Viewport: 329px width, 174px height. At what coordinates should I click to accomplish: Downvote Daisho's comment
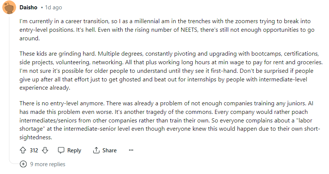coord(45,150)
